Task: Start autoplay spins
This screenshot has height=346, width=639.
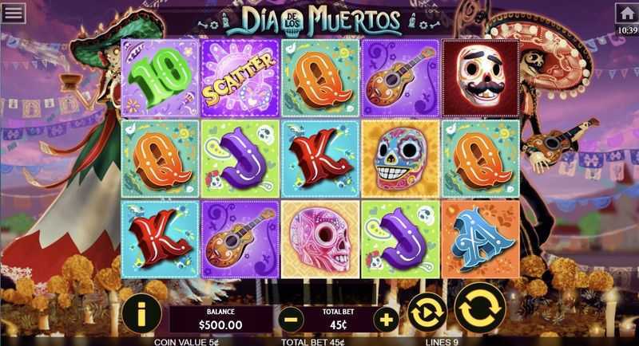Action: tap(427, 313)
